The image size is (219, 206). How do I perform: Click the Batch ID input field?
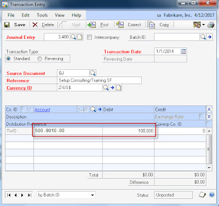pyautogui.click(x=177, y=37)
